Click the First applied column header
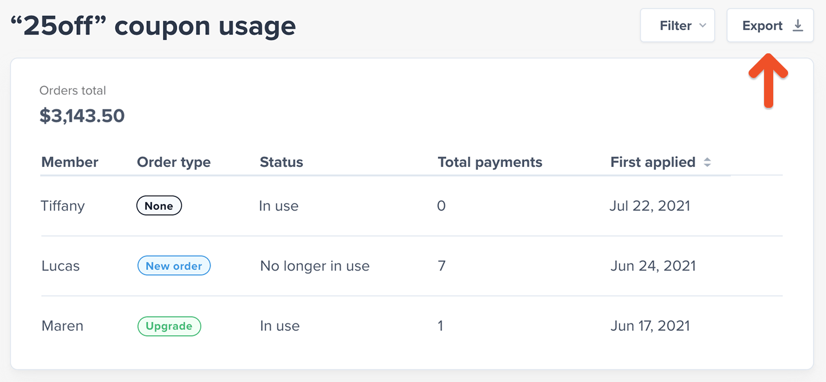 653,162
